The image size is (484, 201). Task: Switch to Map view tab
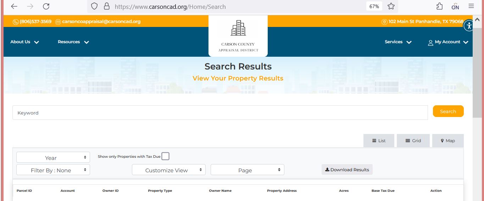[x=448, y=141]
